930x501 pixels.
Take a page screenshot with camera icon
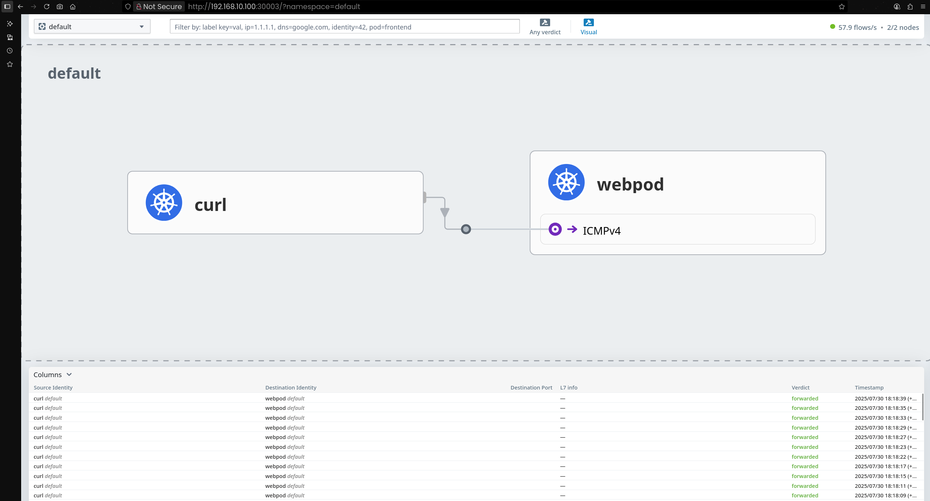(x=60, y=7)
